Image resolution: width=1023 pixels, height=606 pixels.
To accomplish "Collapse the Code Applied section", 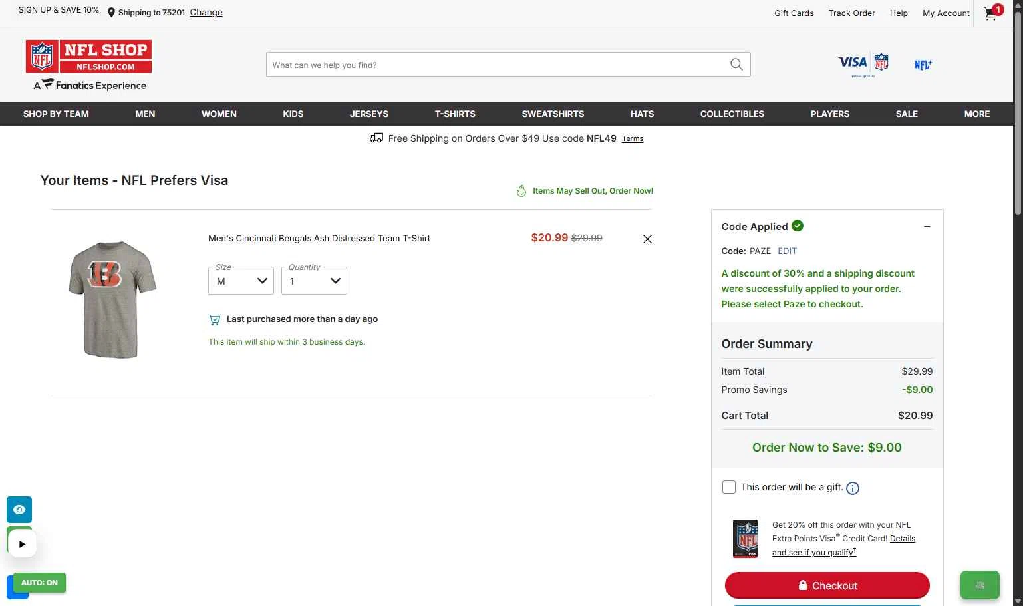I will tap(927, 227).
